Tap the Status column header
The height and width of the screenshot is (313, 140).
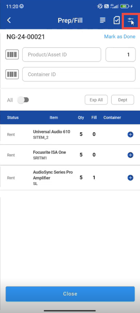pos(13,118)
